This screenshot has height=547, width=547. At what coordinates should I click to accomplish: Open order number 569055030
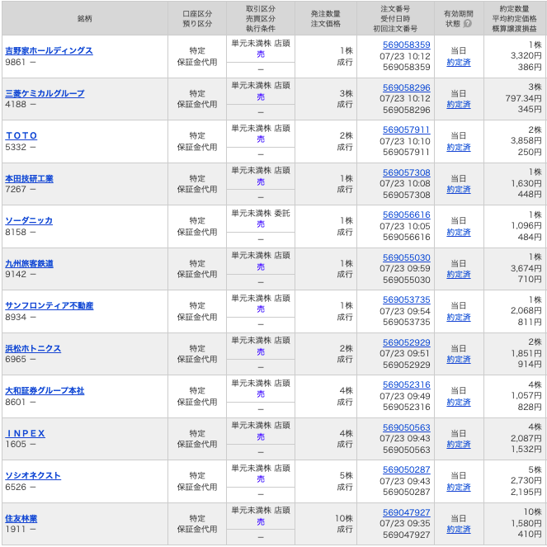(407, 257)
